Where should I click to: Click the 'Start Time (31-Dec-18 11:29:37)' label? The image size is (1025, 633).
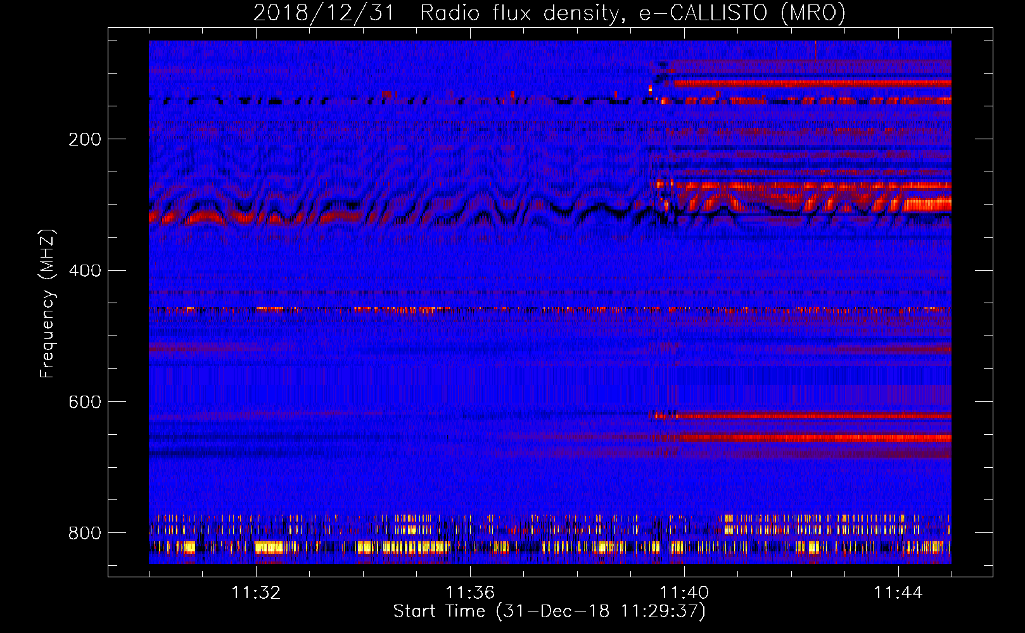[549, 611]
